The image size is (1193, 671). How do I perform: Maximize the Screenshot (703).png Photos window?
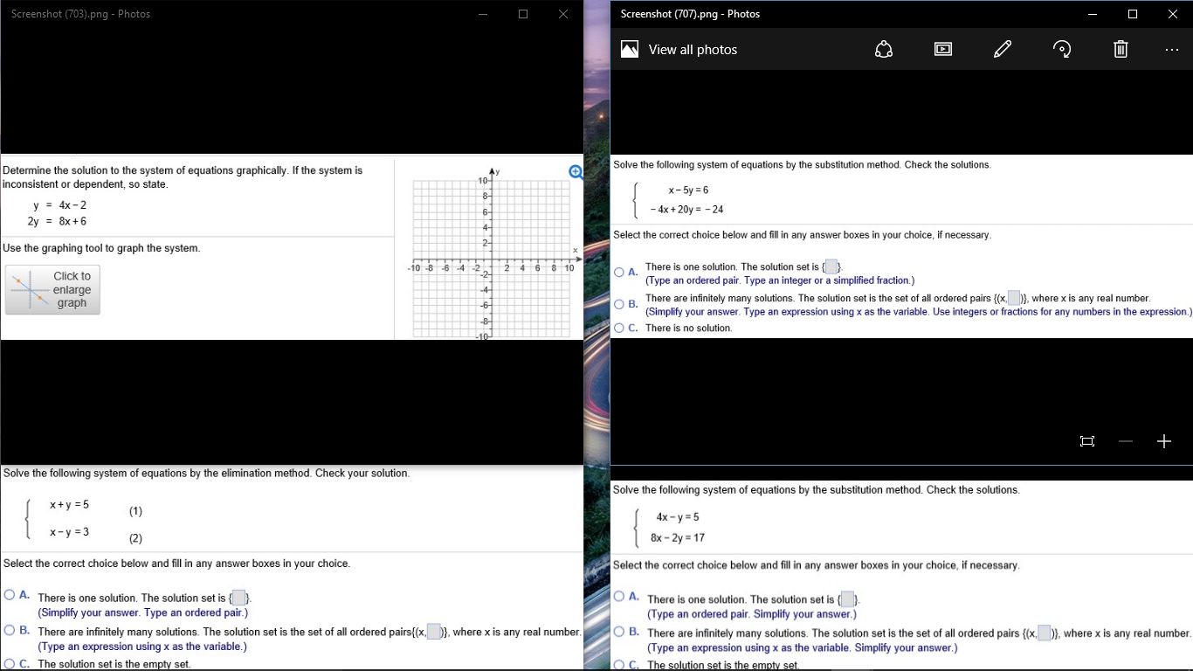pos(523,14)
